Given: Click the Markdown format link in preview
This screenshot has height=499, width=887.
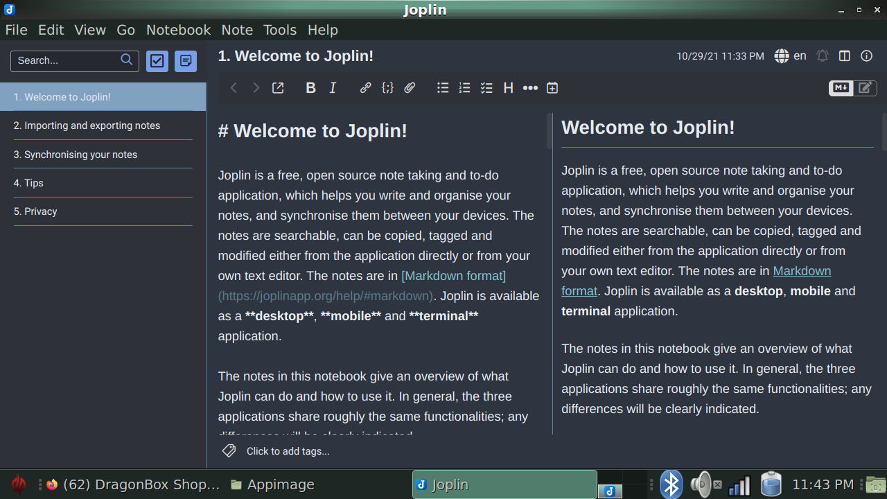Looking at the screenshot, I should [801, 271].
